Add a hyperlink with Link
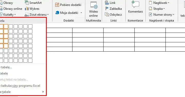This screenshot has height=97, width=185. [x=110, y=3]
